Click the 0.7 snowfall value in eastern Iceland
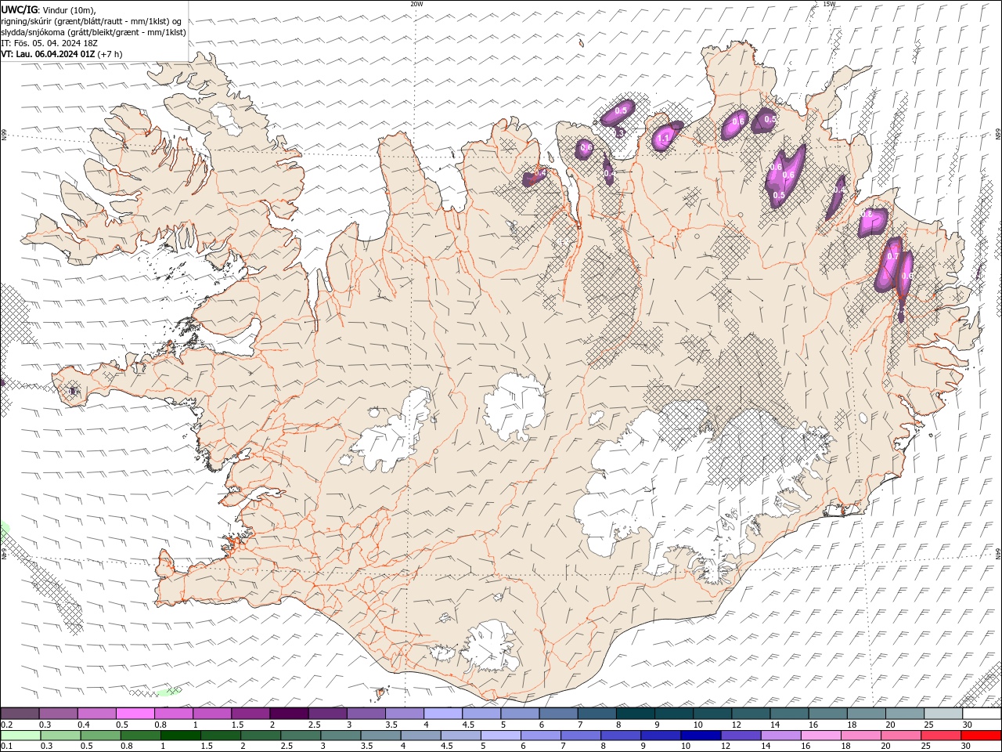Screen dimensions: 1002x752 892,257
